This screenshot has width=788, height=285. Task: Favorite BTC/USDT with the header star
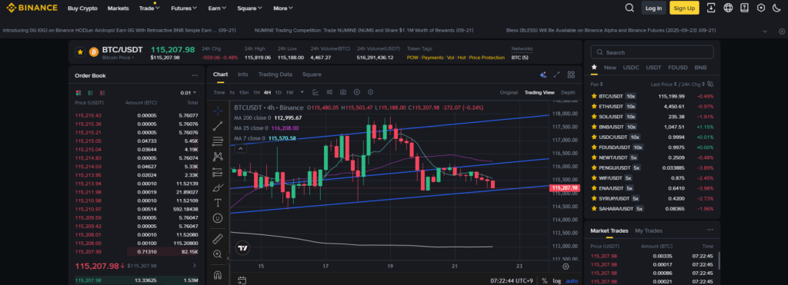(x=80, y=51)
